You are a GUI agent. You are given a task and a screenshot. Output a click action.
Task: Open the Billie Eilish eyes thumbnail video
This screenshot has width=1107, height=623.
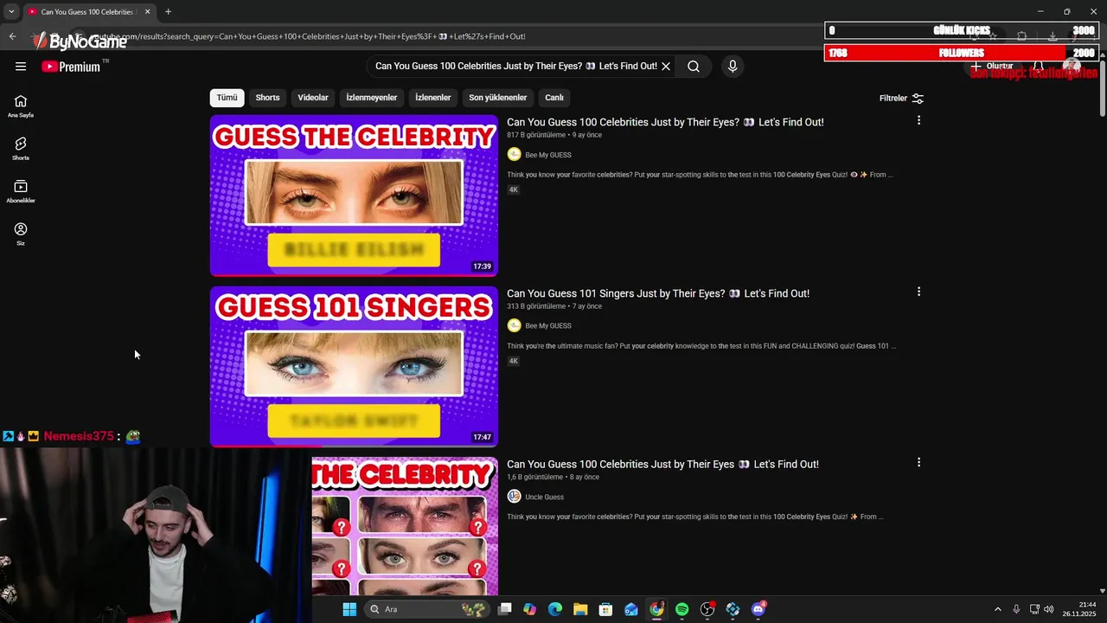(354, 196)
